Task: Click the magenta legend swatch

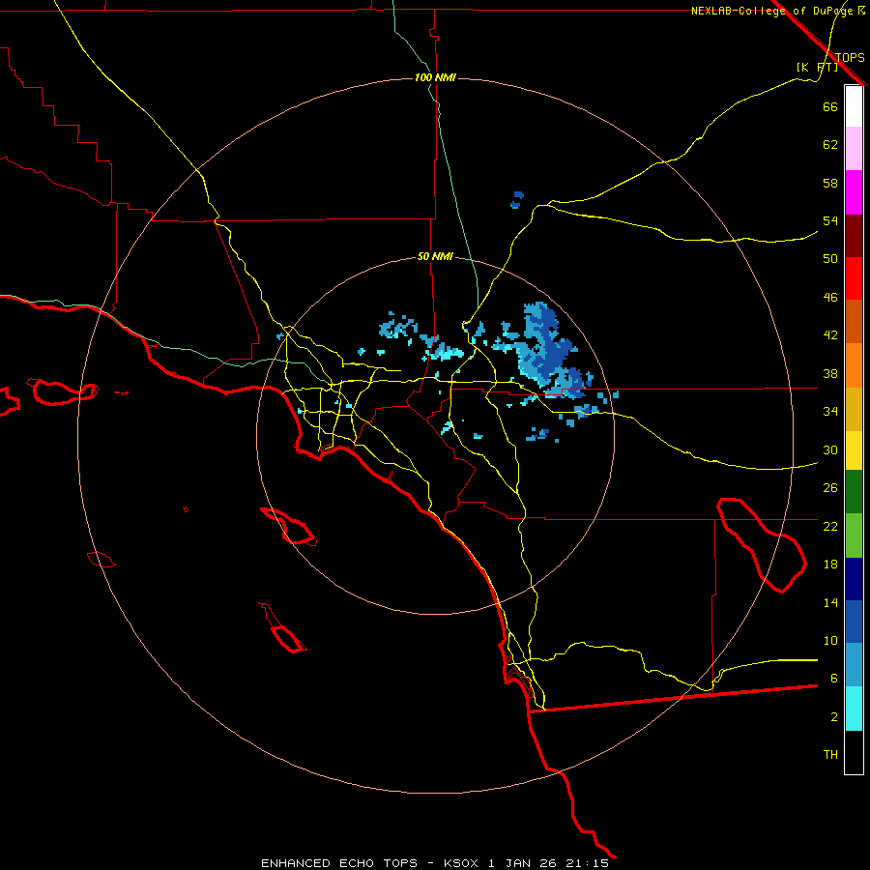Action: tap(854, 192)
